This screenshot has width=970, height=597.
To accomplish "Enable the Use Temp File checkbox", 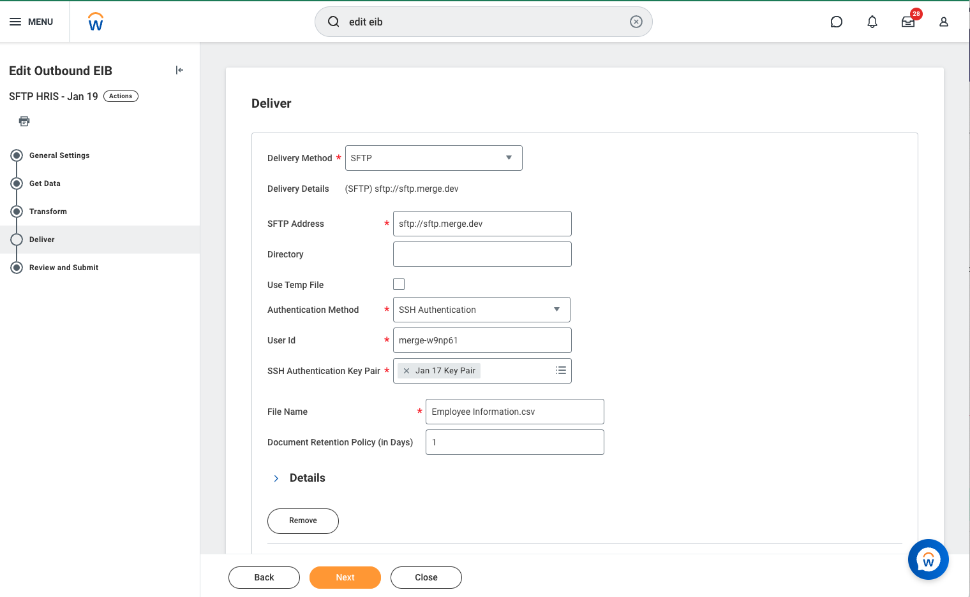I will pos(399,284).
